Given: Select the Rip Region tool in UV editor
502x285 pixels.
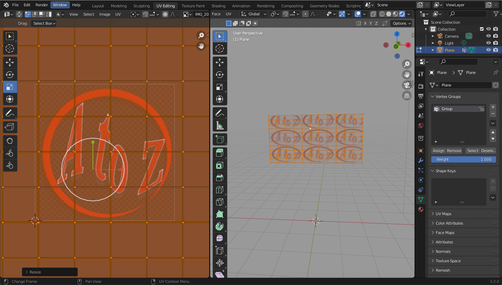Looking at the screenshot, I should click(10, 127).
